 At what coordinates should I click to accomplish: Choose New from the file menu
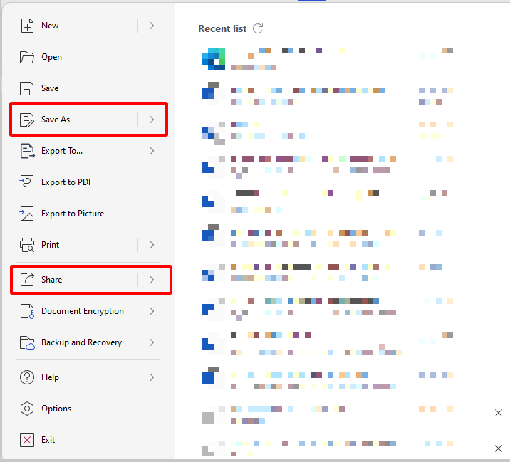tap(50, 26)
